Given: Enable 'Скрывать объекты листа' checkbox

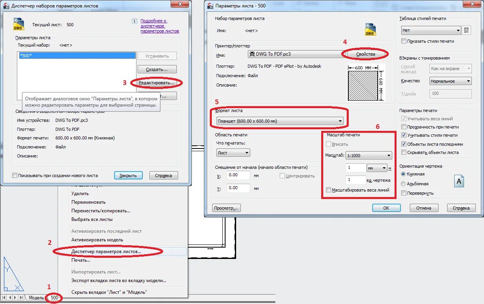Looking at the screenshot, I should [404, 152].
